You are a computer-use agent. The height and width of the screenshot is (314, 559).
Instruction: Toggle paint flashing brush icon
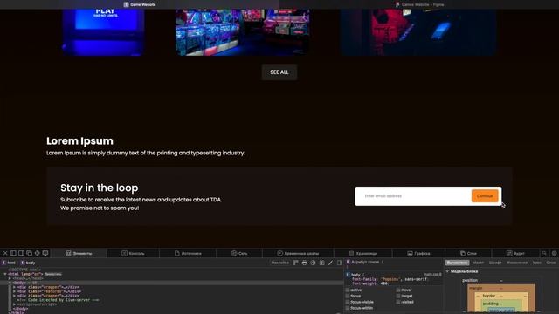pyautogui.click(x=330, y=263)
